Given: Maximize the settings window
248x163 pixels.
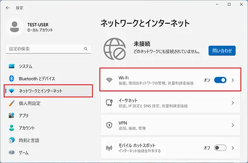Looking at the screenshot, I should coord(229,5).
